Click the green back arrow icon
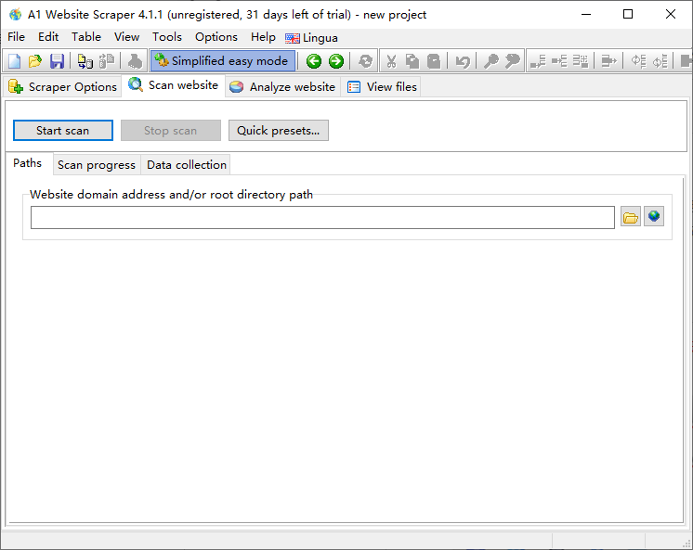The image size is (693, 550). click(314, 61)
